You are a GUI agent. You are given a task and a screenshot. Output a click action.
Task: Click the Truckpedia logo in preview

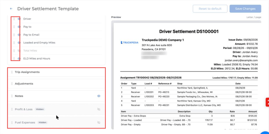[130, 43]
